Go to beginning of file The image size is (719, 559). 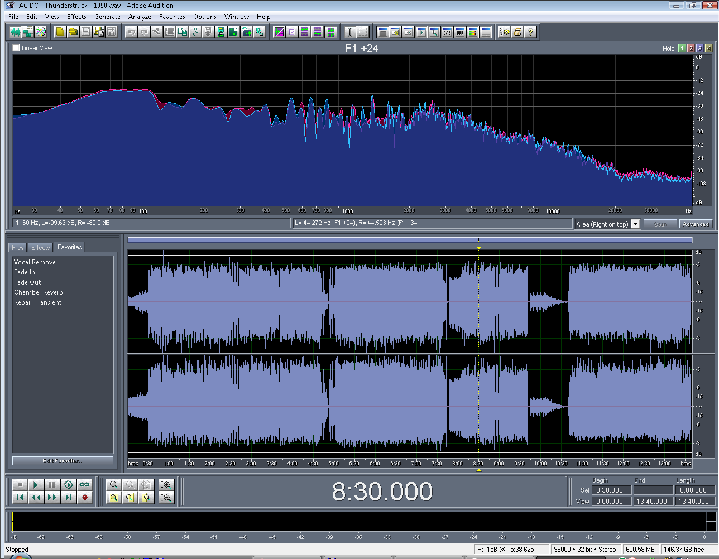(20, 497)
